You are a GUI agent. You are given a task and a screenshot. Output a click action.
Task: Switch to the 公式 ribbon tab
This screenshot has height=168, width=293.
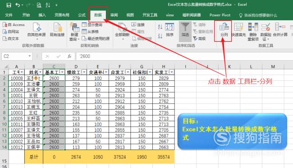click(82, 15)
